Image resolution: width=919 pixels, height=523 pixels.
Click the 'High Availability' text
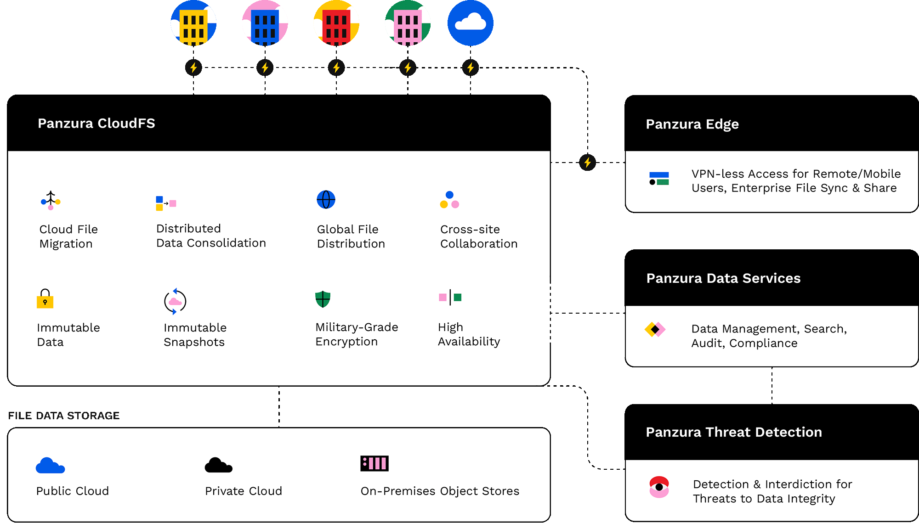[469, 334]
